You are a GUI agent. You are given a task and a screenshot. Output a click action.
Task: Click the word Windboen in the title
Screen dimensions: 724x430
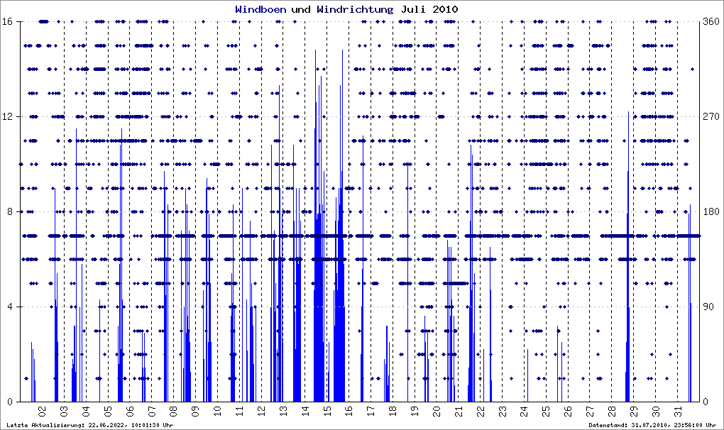260,9
